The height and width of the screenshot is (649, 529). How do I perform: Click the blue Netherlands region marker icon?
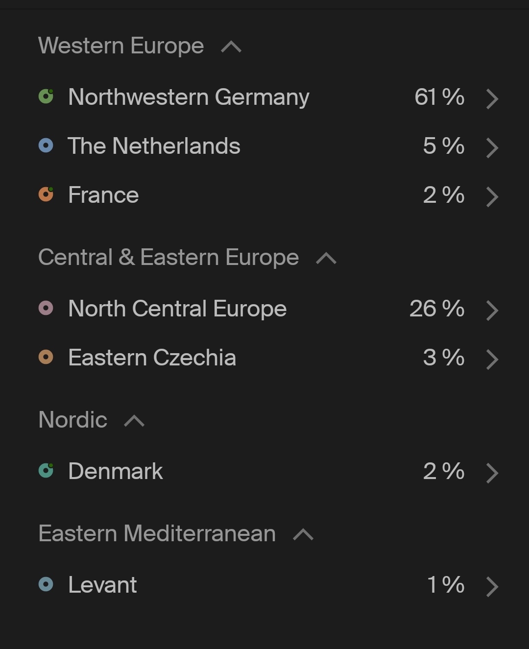click(x=46, y=145)
